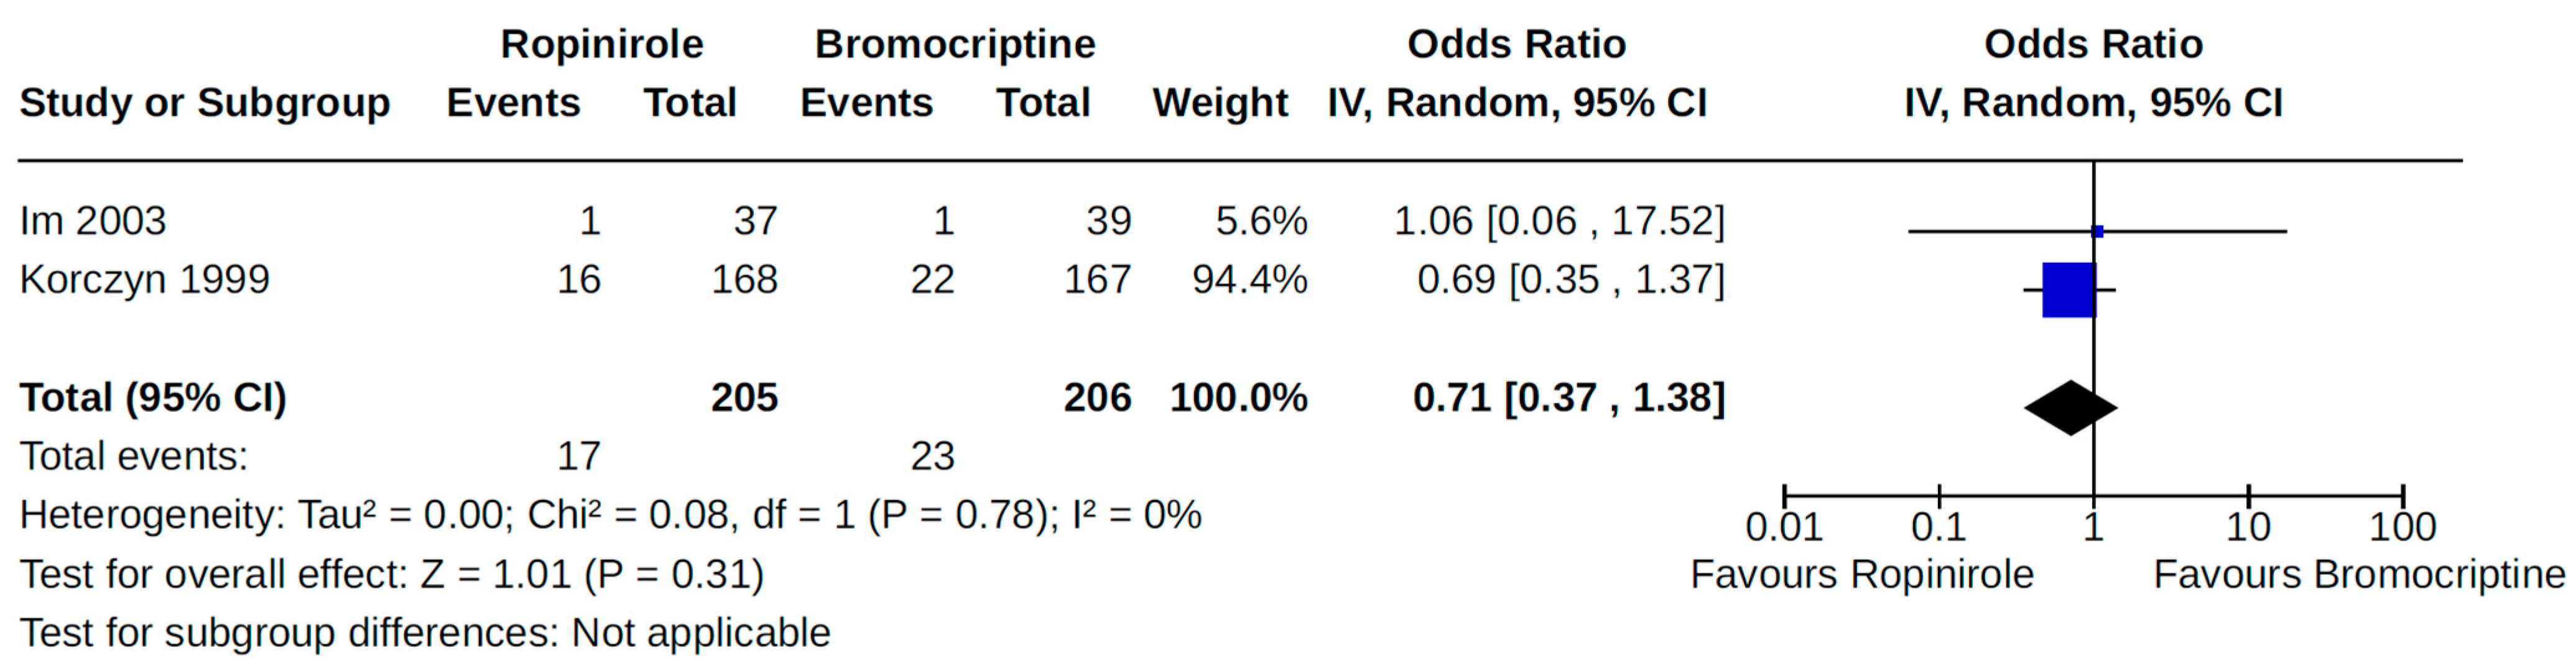The height and width of the screenshot is (671, 2576).
Task: Click the Favours Ropinirole axis label
Action: (x=1862, y=575)
